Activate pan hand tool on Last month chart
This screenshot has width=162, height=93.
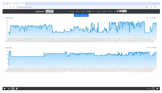(153, 18)
